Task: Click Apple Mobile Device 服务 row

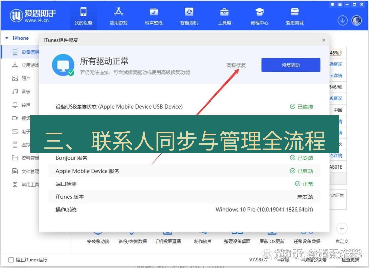Action: pos(184,171)
